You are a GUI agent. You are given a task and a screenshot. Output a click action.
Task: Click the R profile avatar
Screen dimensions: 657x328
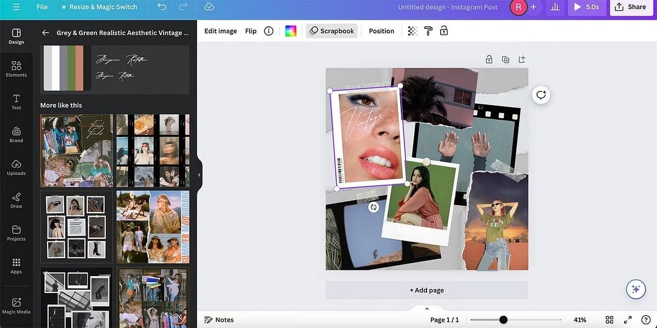pos(518,7)
